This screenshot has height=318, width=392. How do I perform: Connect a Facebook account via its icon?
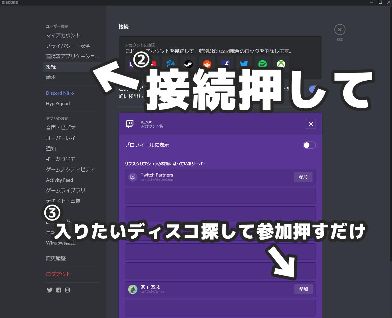point(226,64)
